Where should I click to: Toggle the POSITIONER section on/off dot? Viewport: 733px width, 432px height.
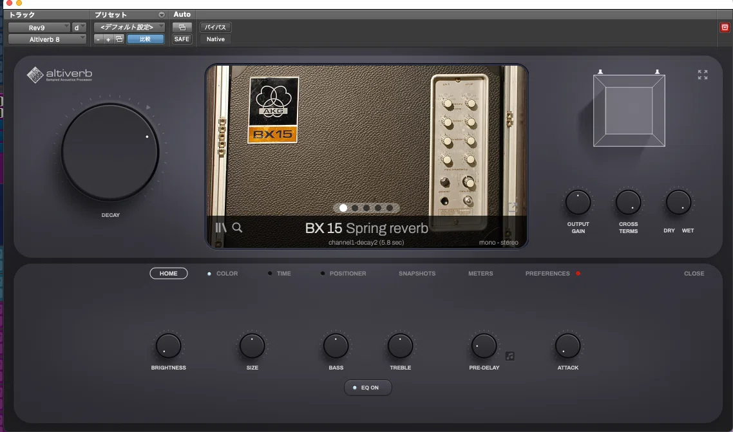[x=323, y=273]
